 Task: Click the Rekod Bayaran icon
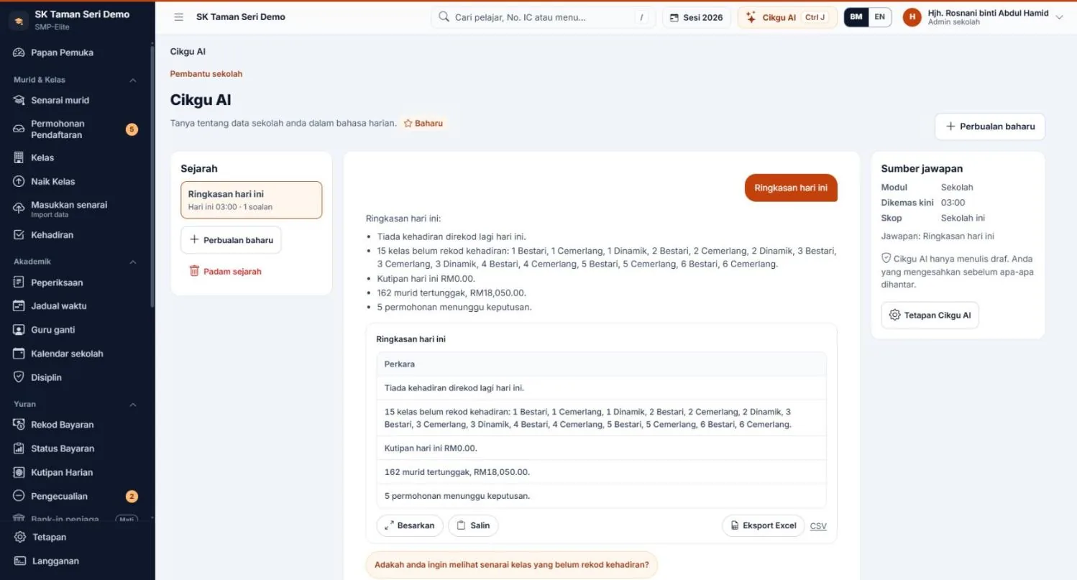pos(19,425)
